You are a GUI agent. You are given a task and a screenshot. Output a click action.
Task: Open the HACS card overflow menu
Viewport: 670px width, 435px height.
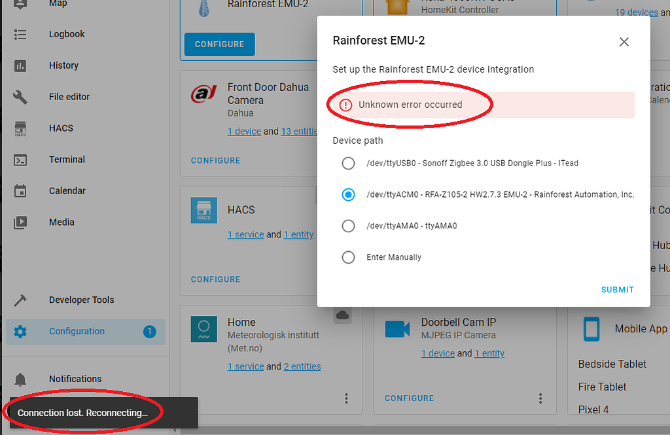pos(346,279)
